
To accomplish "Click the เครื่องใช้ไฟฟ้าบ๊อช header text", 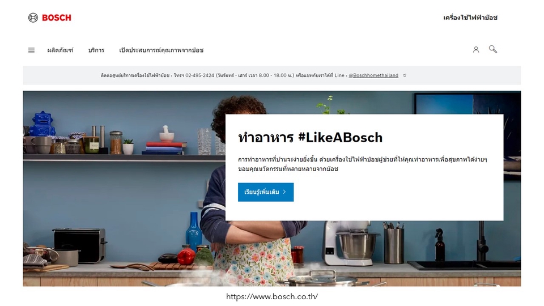I will [470, 18].
